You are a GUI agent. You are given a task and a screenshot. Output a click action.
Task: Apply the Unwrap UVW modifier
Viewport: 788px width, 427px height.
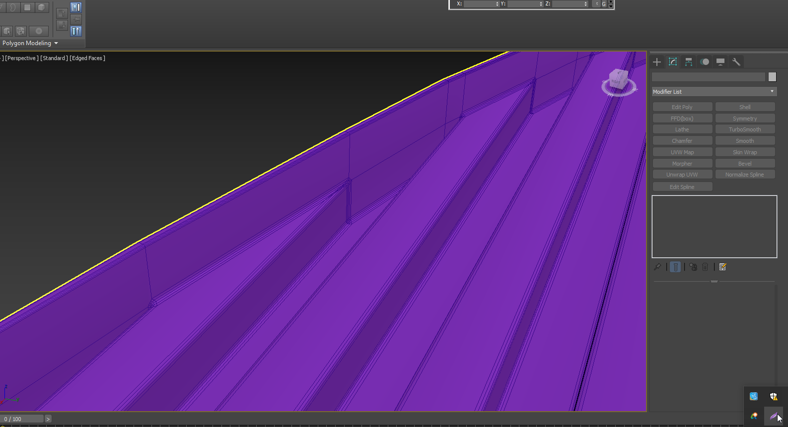click(x=682, y=175)
